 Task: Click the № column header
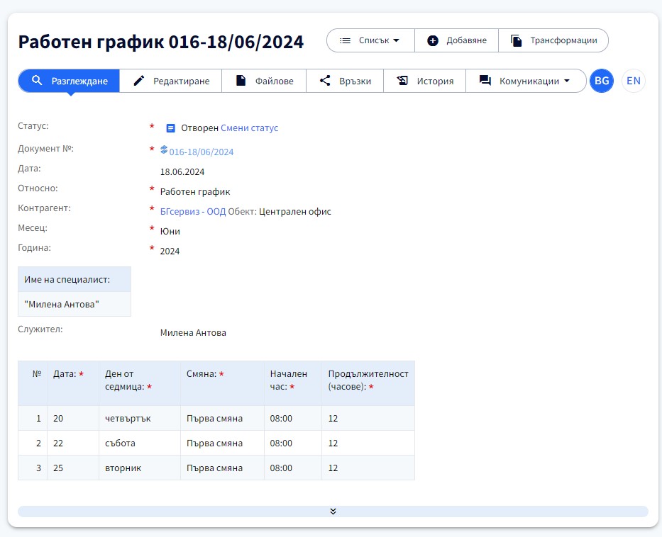point(33,383)
